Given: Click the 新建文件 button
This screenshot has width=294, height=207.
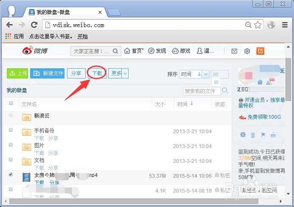Looking at the screenshot, I should pyautogui.click(x=47, y=73).
